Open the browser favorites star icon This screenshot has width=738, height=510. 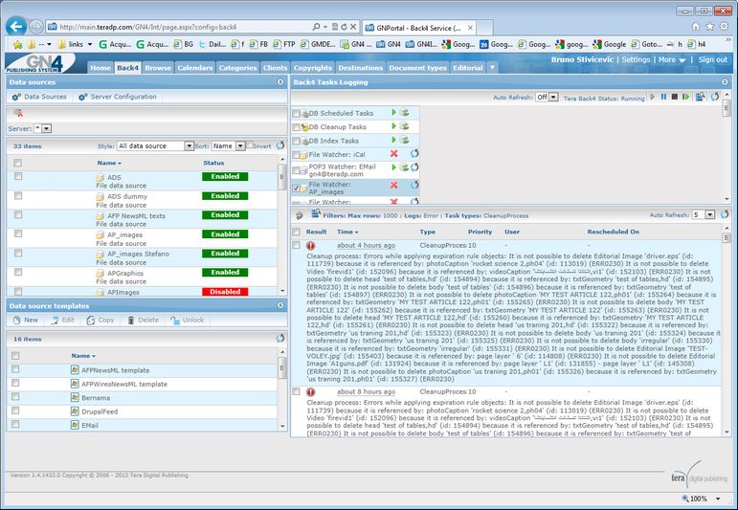(x=709, y=27)
